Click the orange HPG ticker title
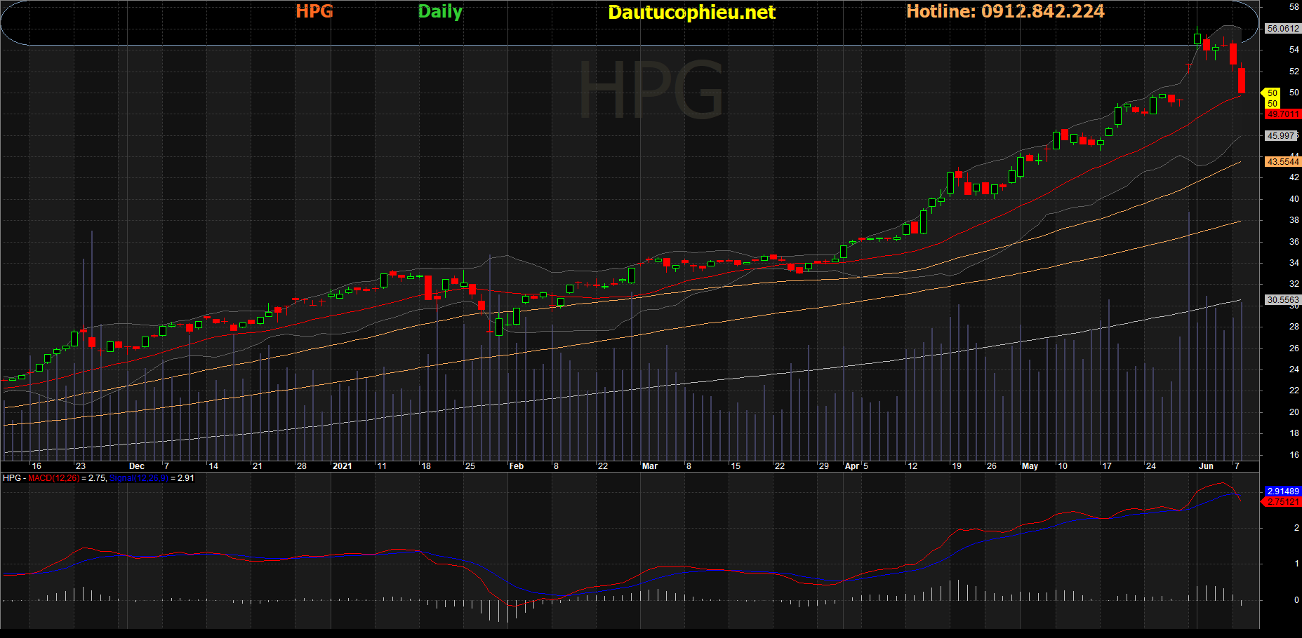The width and height of the screenshot is (1302, 638). (314, 11)
